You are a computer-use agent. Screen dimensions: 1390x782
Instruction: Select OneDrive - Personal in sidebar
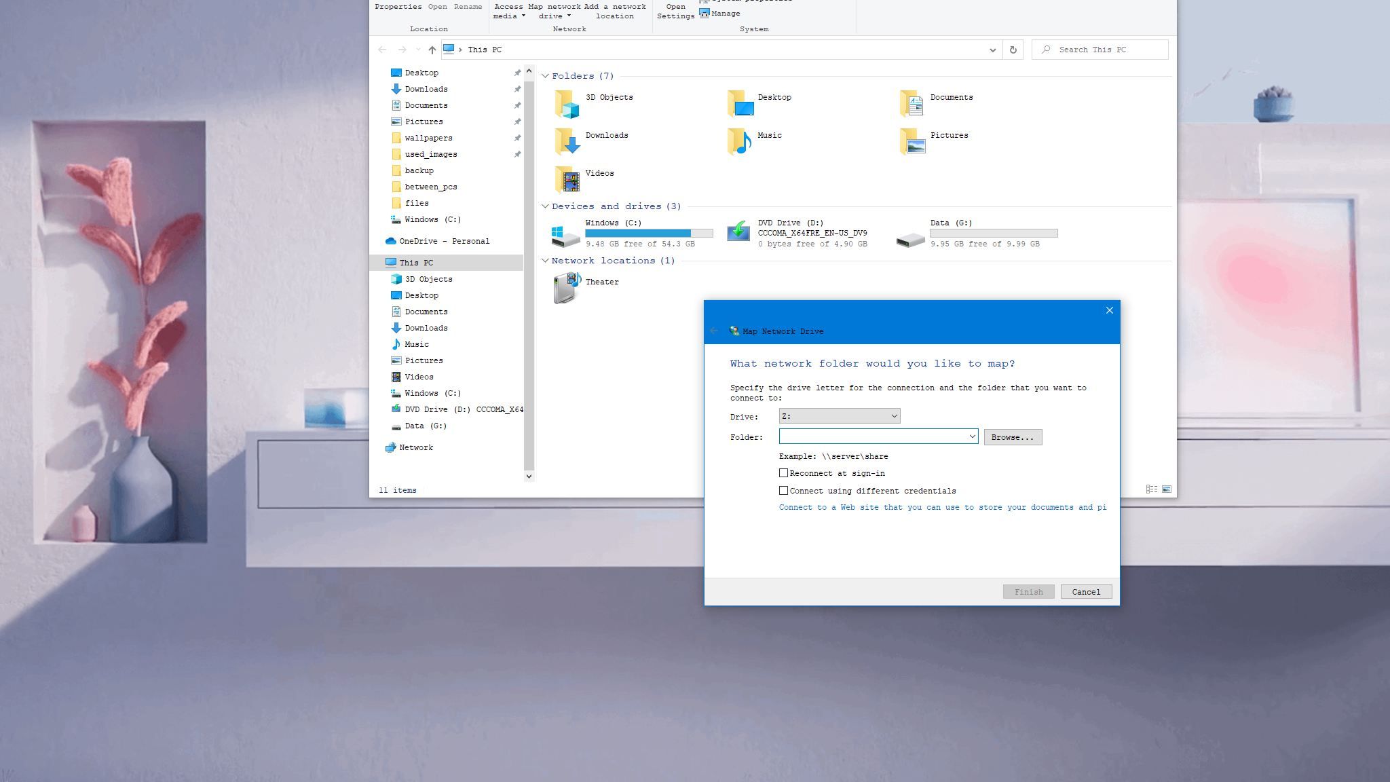tap(444, 241)
